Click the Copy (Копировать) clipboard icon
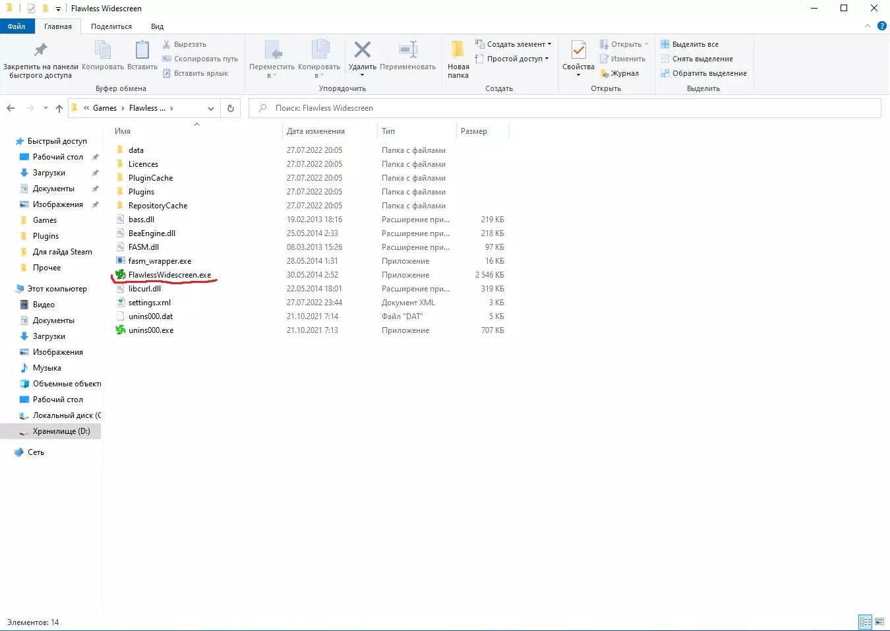Screen dimensions: 890x631 pyautogui.click(x=103, y=50)
